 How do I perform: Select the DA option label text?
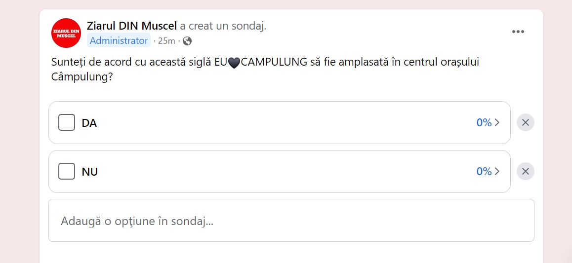(x=89, y=123)
